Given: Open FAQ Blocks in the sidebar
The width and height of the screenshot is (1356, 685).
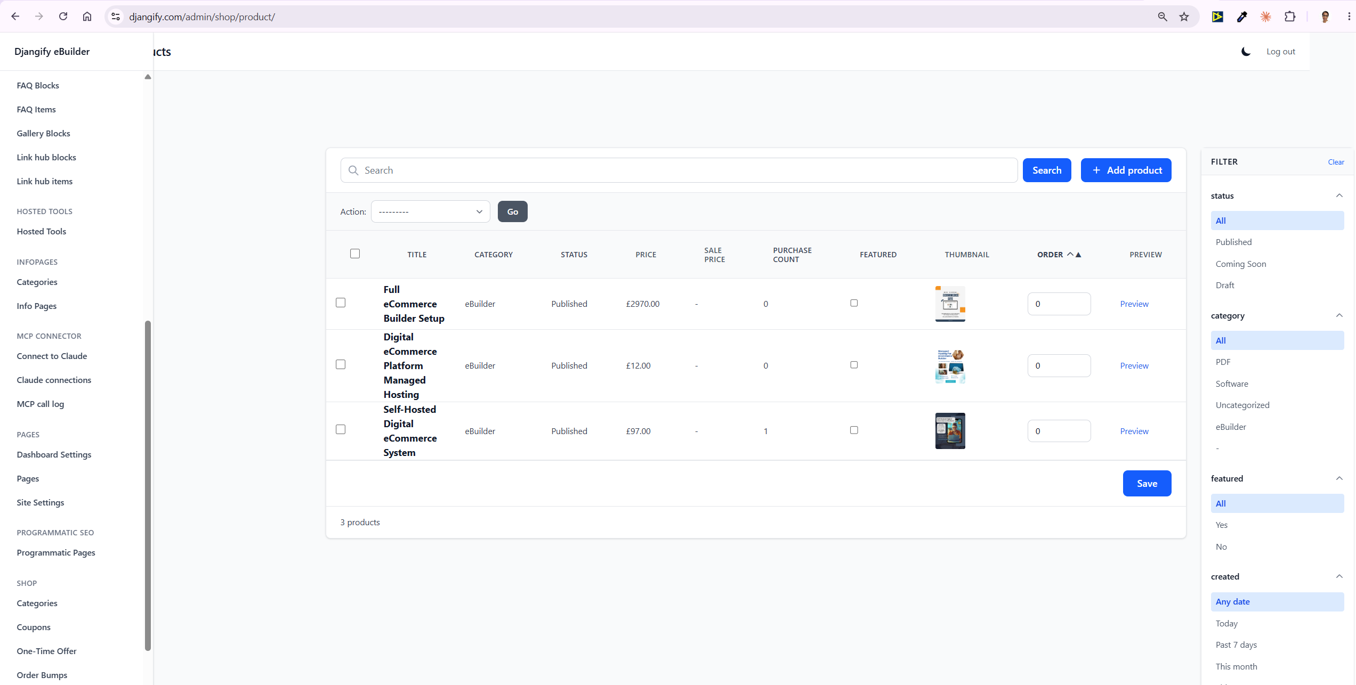Looking at the screenshot, I should tap(38, 85).
